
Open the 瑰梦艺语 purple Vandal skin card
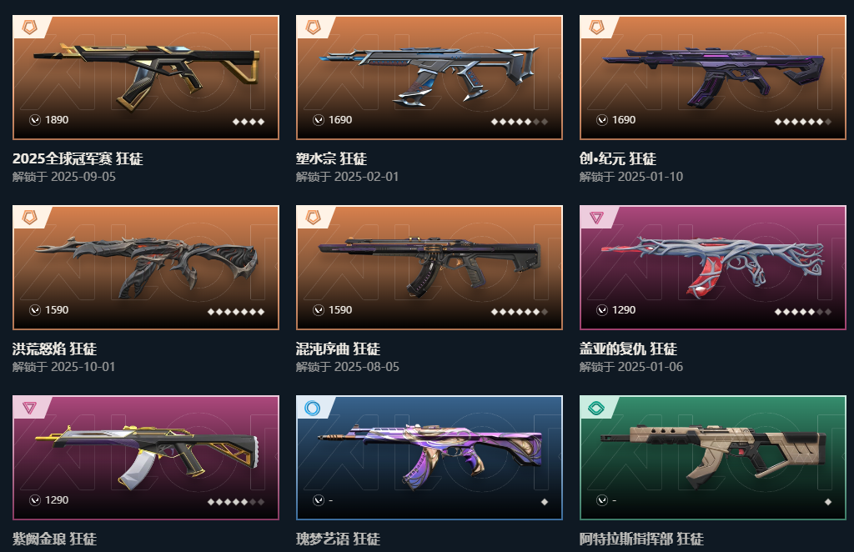click(430, 457)
